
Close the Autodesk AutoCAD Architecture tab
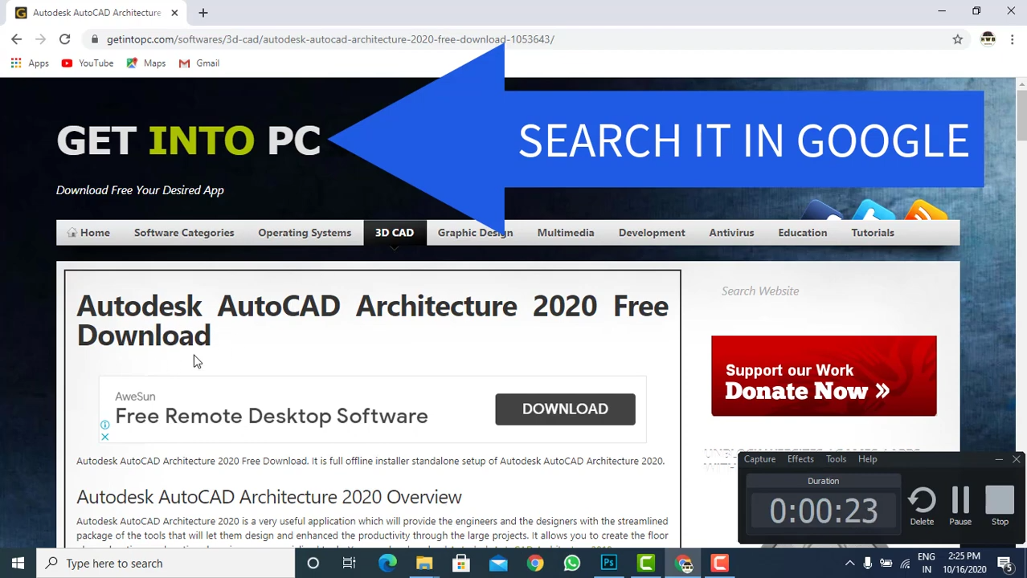point(174,12)
